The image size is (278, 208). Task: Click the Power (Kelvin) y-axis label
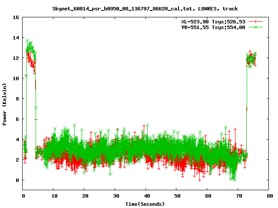[x=4, y=104]
